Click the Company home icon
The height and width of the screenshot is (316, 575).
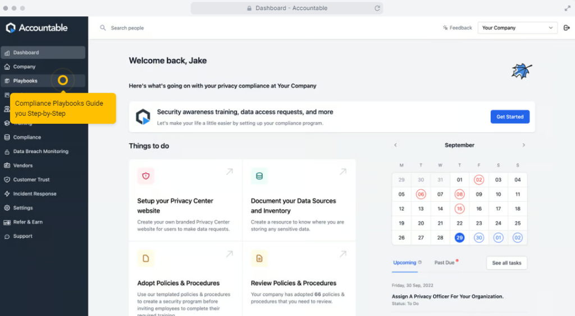7,67
